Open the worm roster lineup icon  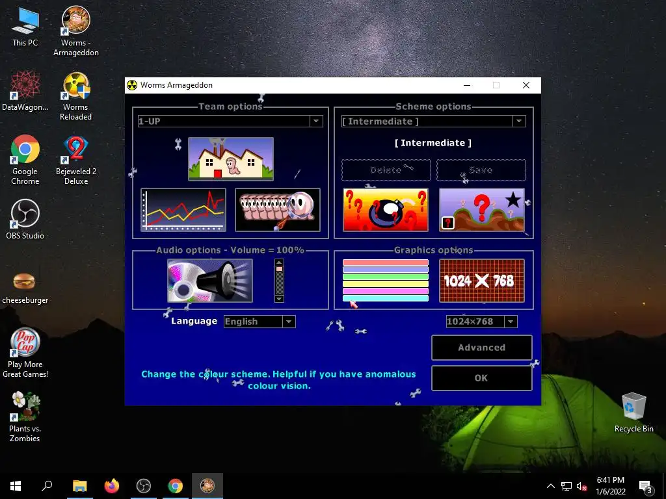277,210
